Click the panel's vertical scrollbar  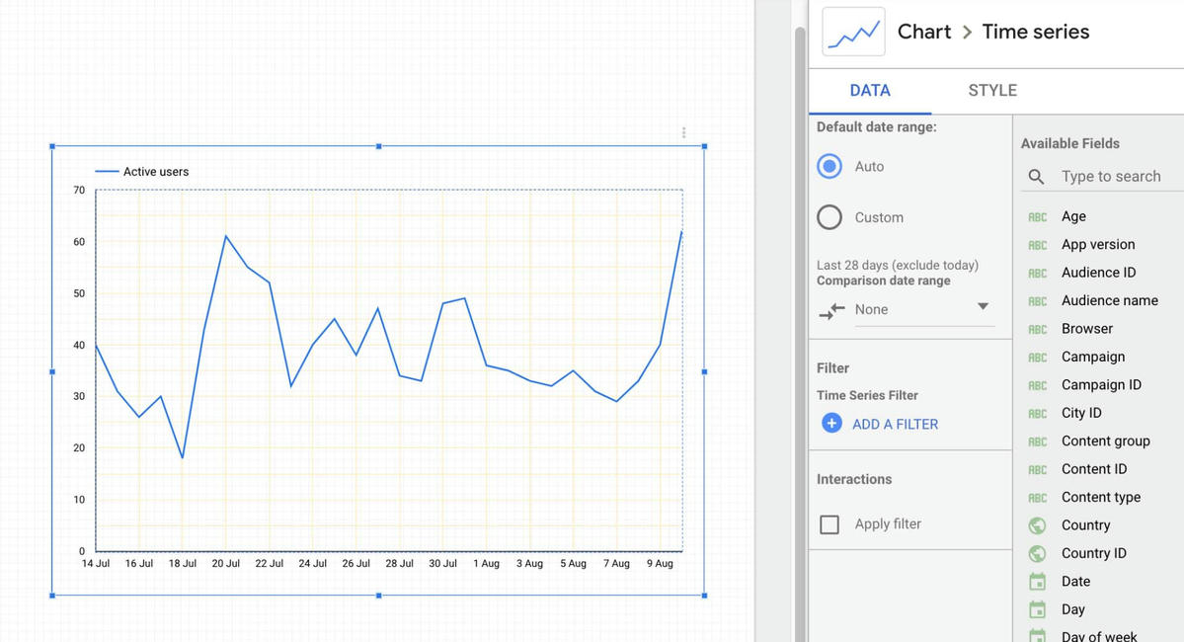[x=801, y=332]
